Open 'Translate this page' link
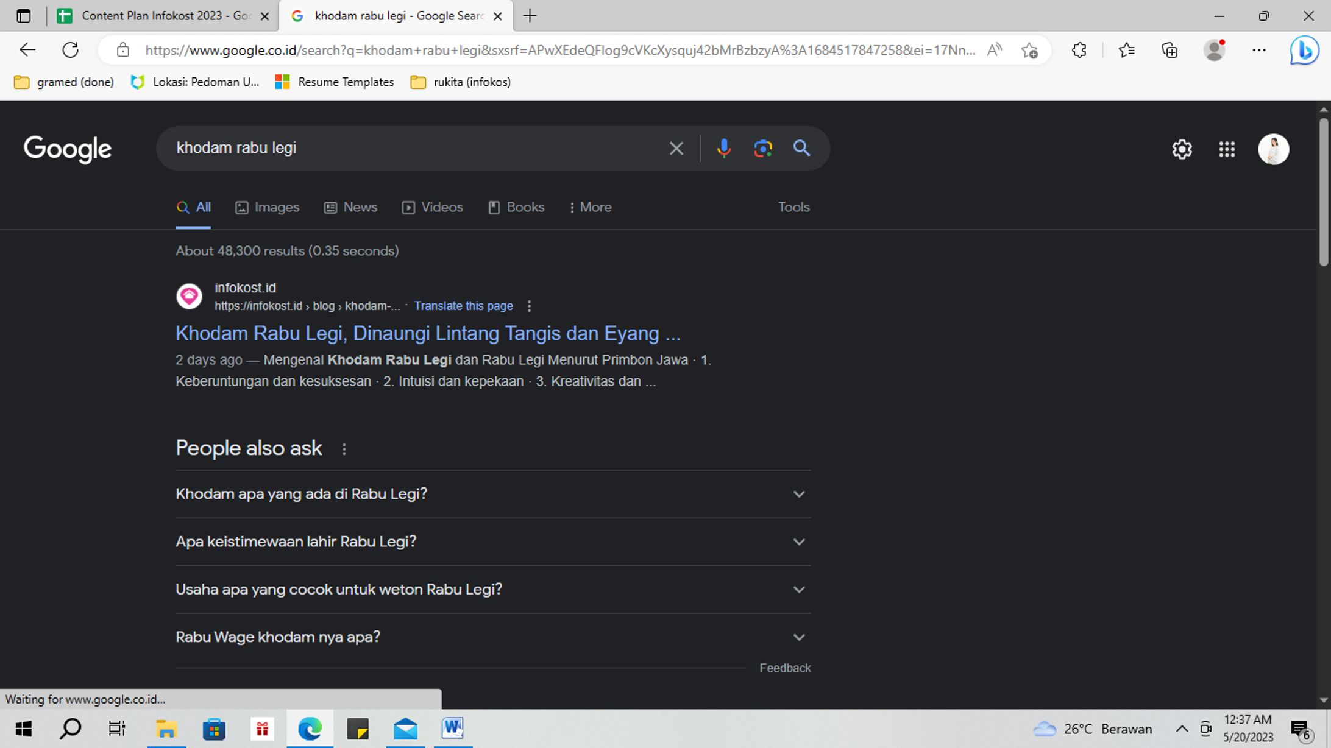1331x748 pixels. coord(463,306)
